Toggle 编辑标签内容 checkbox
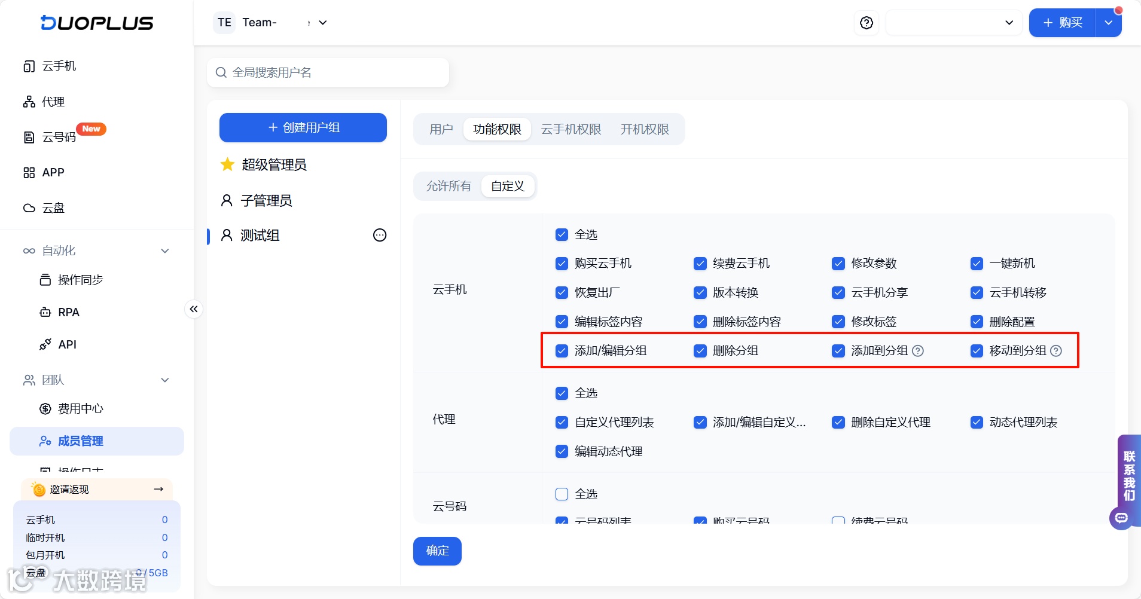The image size is (1141, 599). (562, 322)
